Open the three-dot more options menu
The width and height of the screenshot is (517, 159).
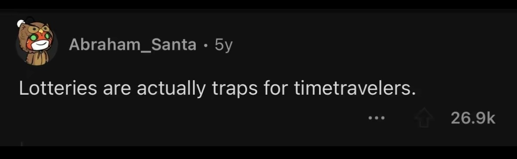[376, 118]
